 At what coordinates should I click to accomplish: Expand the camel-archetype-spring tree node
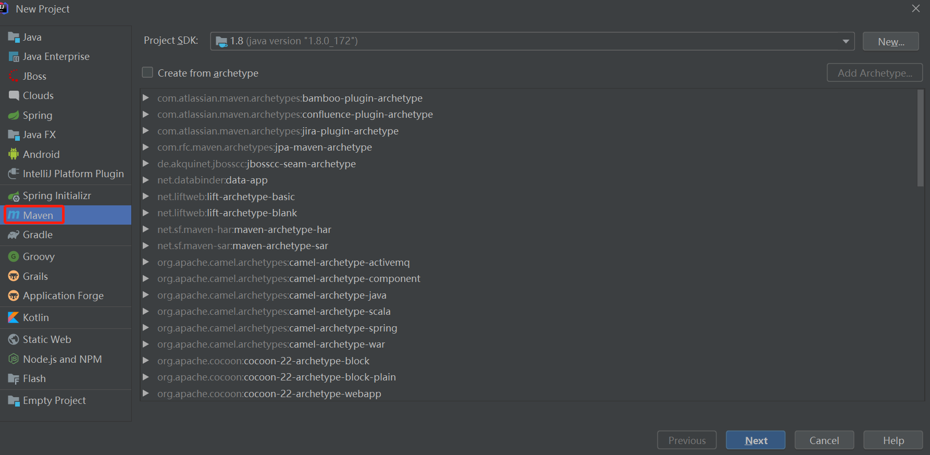pyautogui.click(x=146, y=328)
